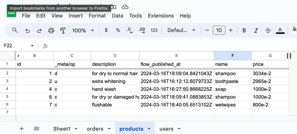297x134 pixels.
Task: Click the redo arrow icon
Action: coord(39,30)
